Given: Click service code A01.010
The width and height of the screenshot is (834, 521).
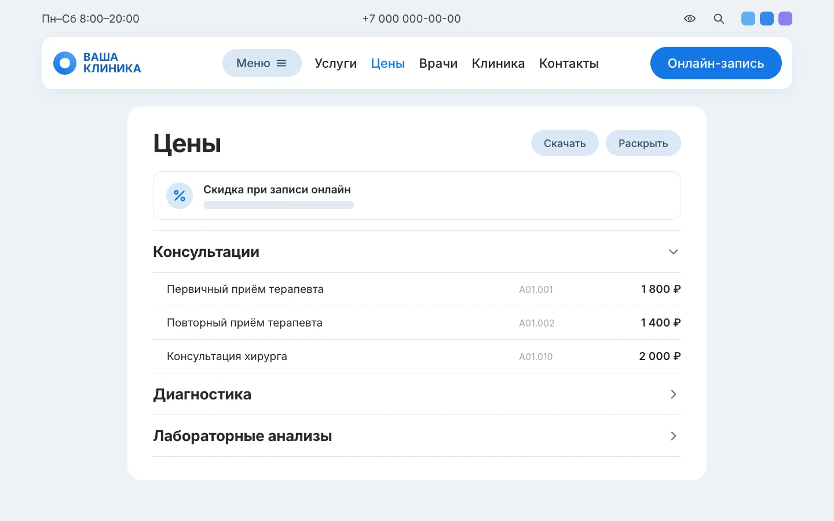Looking at the screenshot, I should pos(536,357).
